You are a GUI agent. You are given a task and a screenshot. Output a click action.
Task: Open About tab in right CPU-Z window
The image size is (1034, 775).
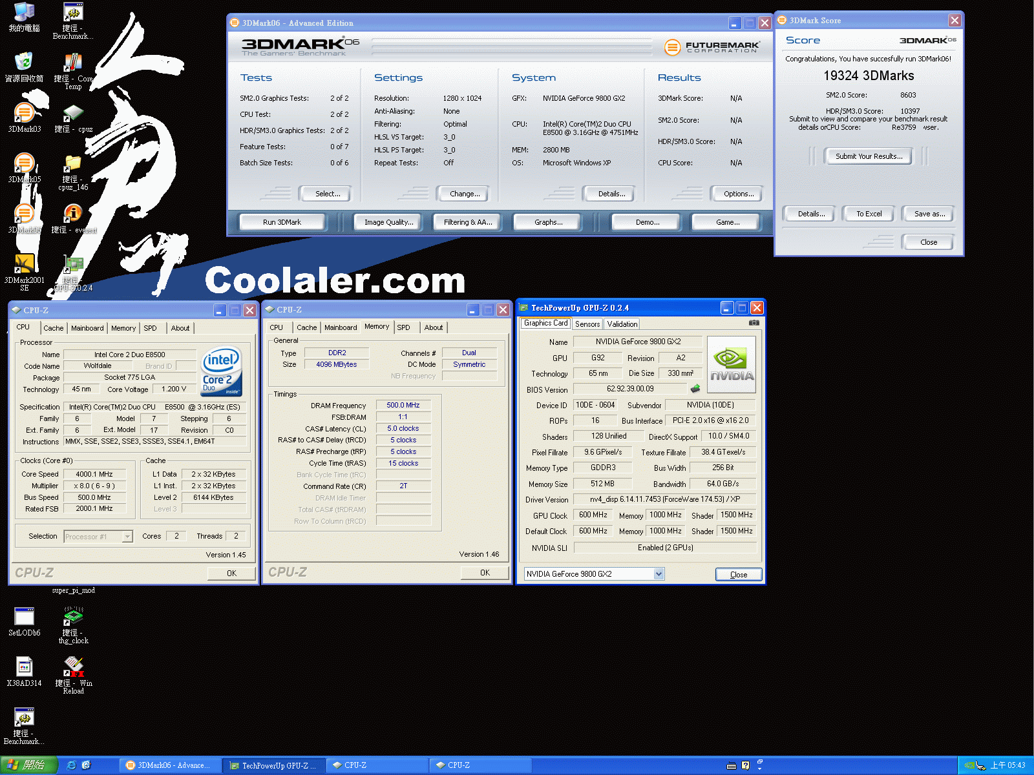point(434,327)
